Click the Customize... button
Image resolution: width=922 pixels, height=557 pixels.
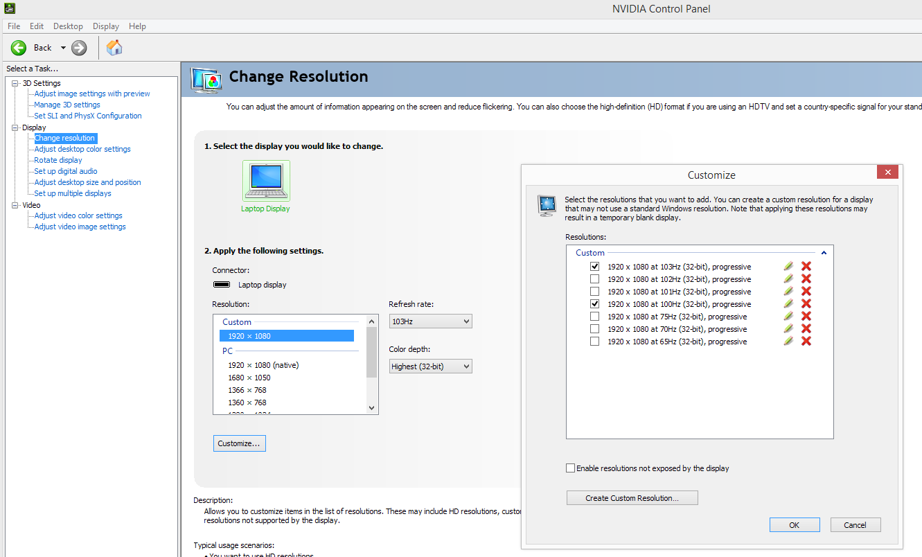(239, 443)
